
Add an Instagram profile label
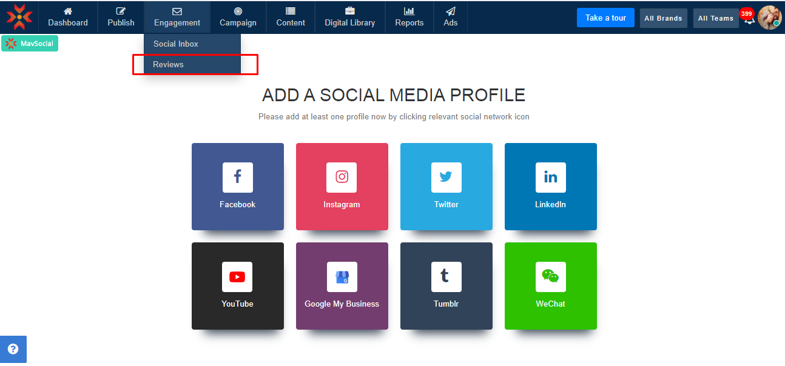click(342, 204)
